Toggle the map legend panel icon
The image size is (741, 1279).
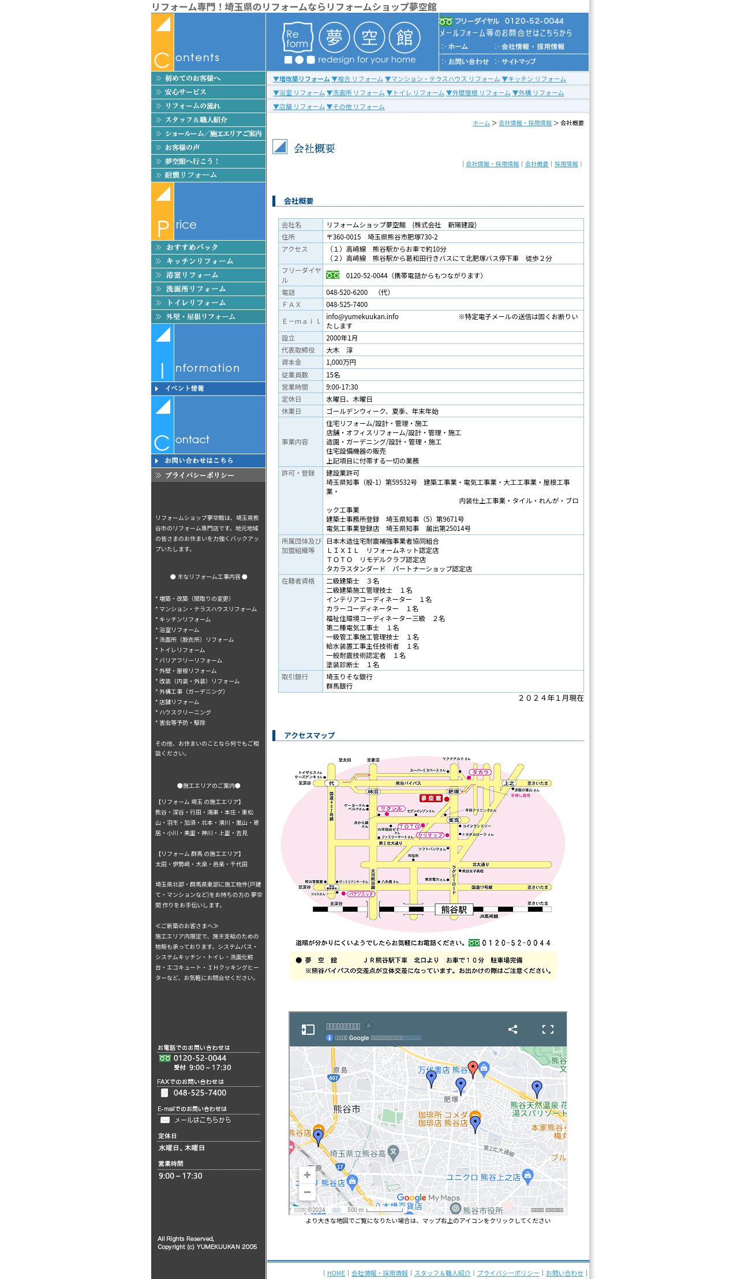pyautogui.click(x=308, y=1029)
